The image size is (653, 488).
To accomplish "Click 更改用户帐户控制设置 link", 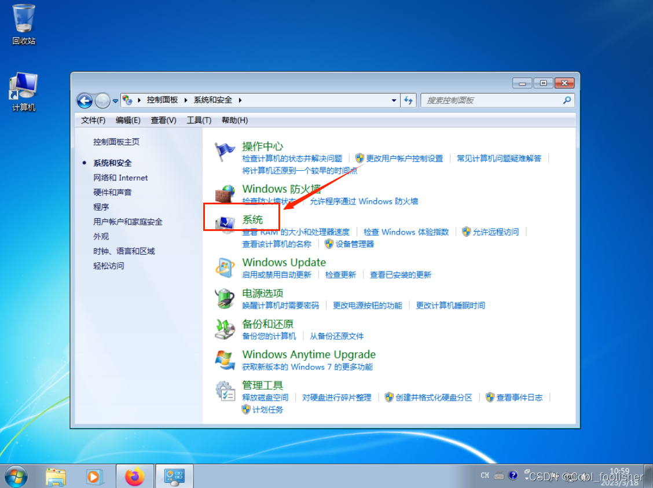I will [x=405, y=159].
